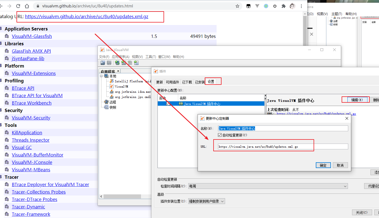This screenshot has height=218, width=379.
Task: Bookmark this page with the star
Action: pyautogui.click(x=237, y=6)
